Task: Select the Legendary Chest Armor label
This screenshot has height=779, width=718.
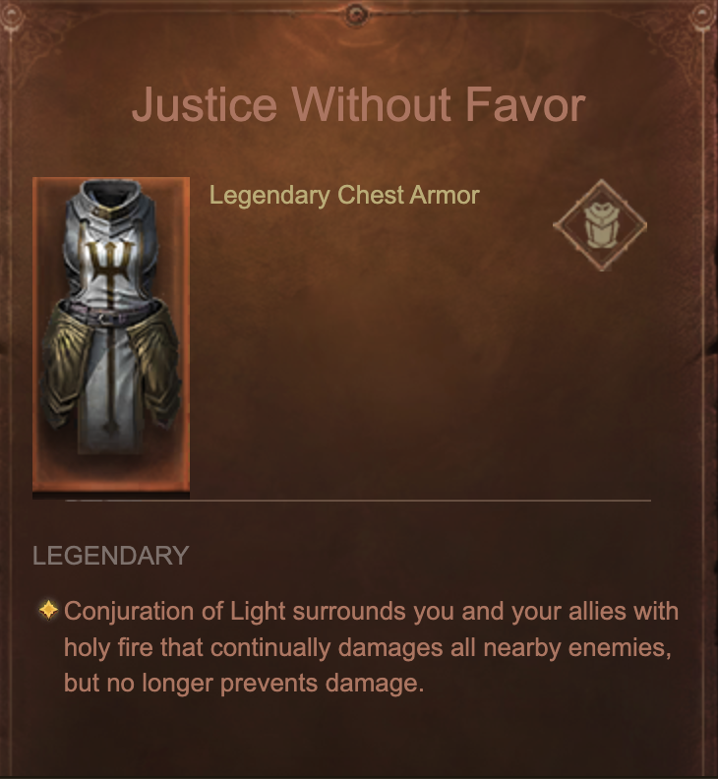Action: click(344, 195)
